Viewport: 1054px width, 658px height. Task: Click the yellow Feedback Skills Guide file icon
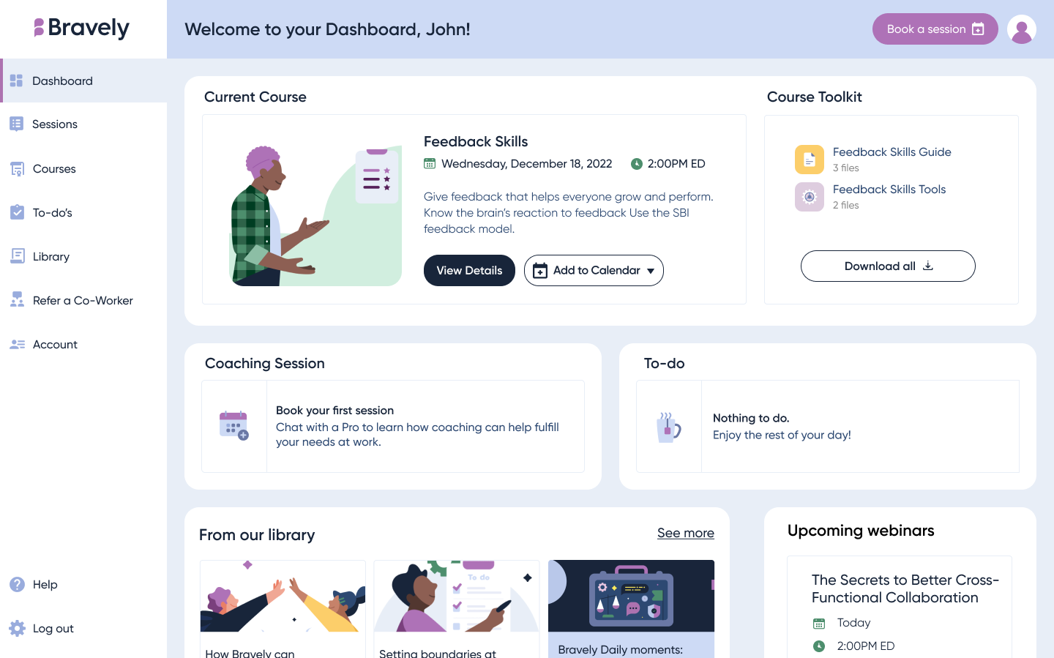(x=810, y=160)
